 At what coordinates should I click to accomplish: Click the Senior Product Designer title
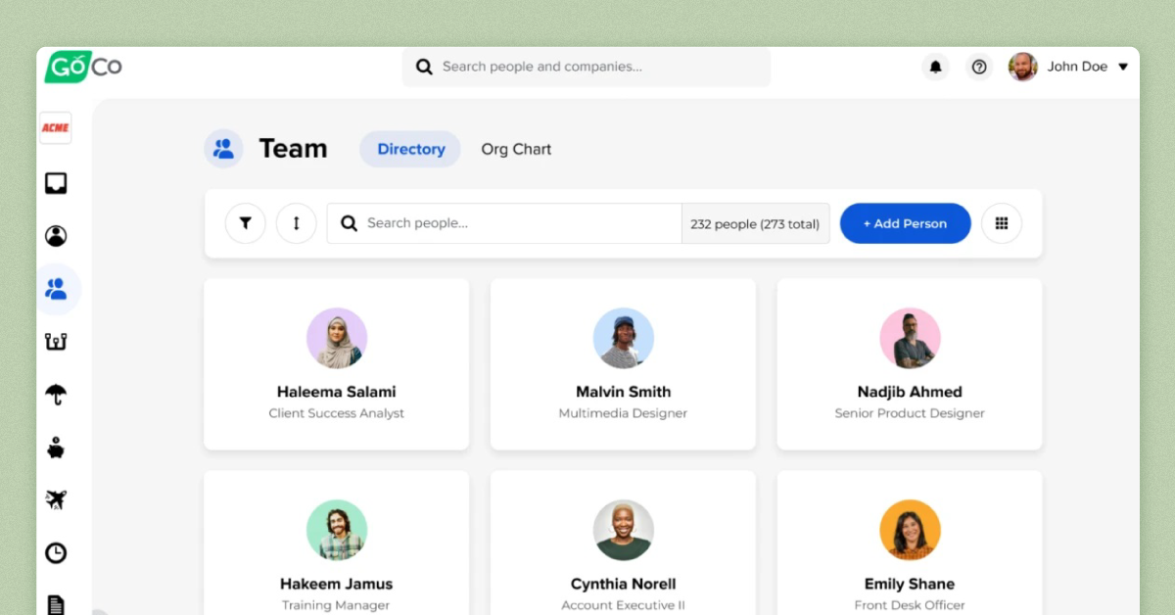click(910, 413)
